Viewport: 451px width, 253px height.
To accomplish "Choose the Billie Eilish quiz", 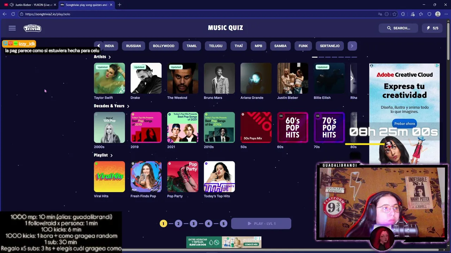I will tap(329, 78).
